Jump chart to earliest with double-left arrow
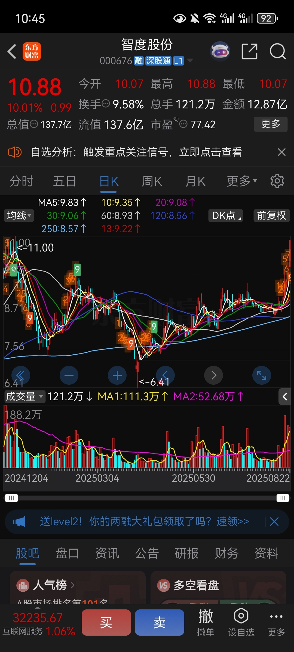Image resolution: width=294 pixels, height=652 pixels. point(21,375)
